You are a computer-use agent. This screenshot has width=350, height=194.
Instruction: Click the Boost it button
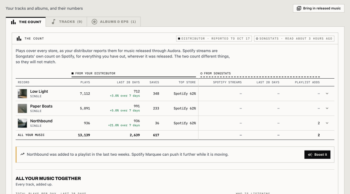(317, 154)
